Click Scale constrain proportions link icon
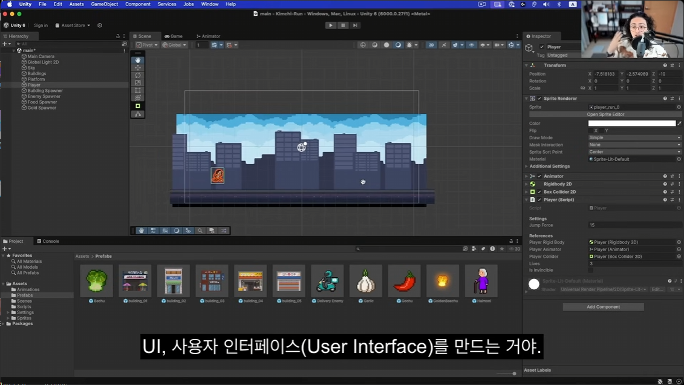This screenshot has height=385, width=684. [x=582, y=88]
